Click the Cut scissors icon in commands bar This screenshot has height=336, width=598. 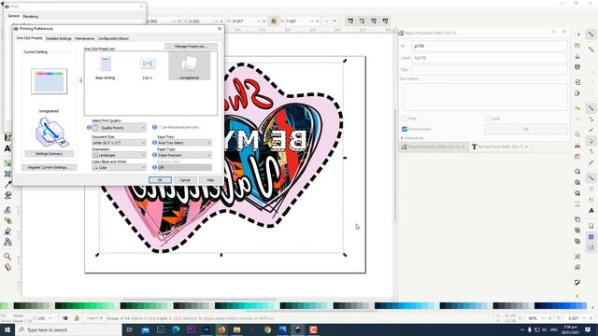click(x=577, y=146)
